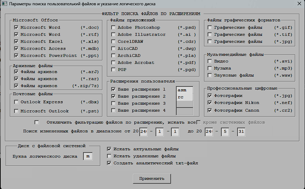Enable Искать удаленные файлы option
The height and width of the screenshot is (189, 305).
(x=109, y=156)
